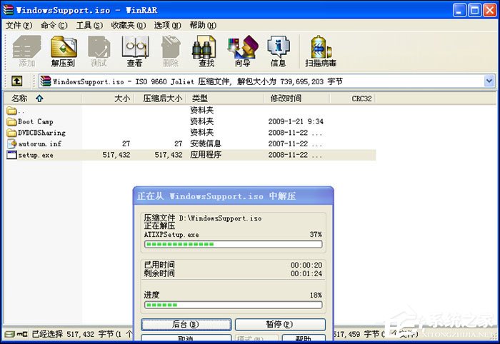Image resolution: width=500 pixels, height=344 pixels.
Task: Click the Delete (删除) toolbar icon
Action: pos(171,51)
